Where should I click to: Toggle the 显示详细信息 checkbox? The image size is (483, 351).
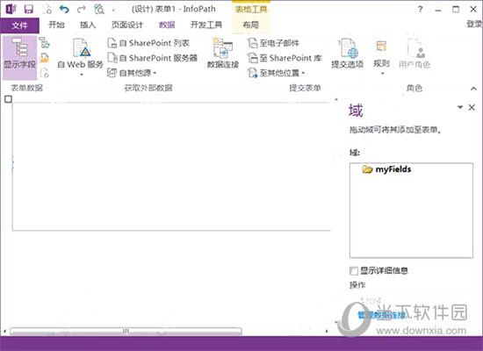[354, 271]
